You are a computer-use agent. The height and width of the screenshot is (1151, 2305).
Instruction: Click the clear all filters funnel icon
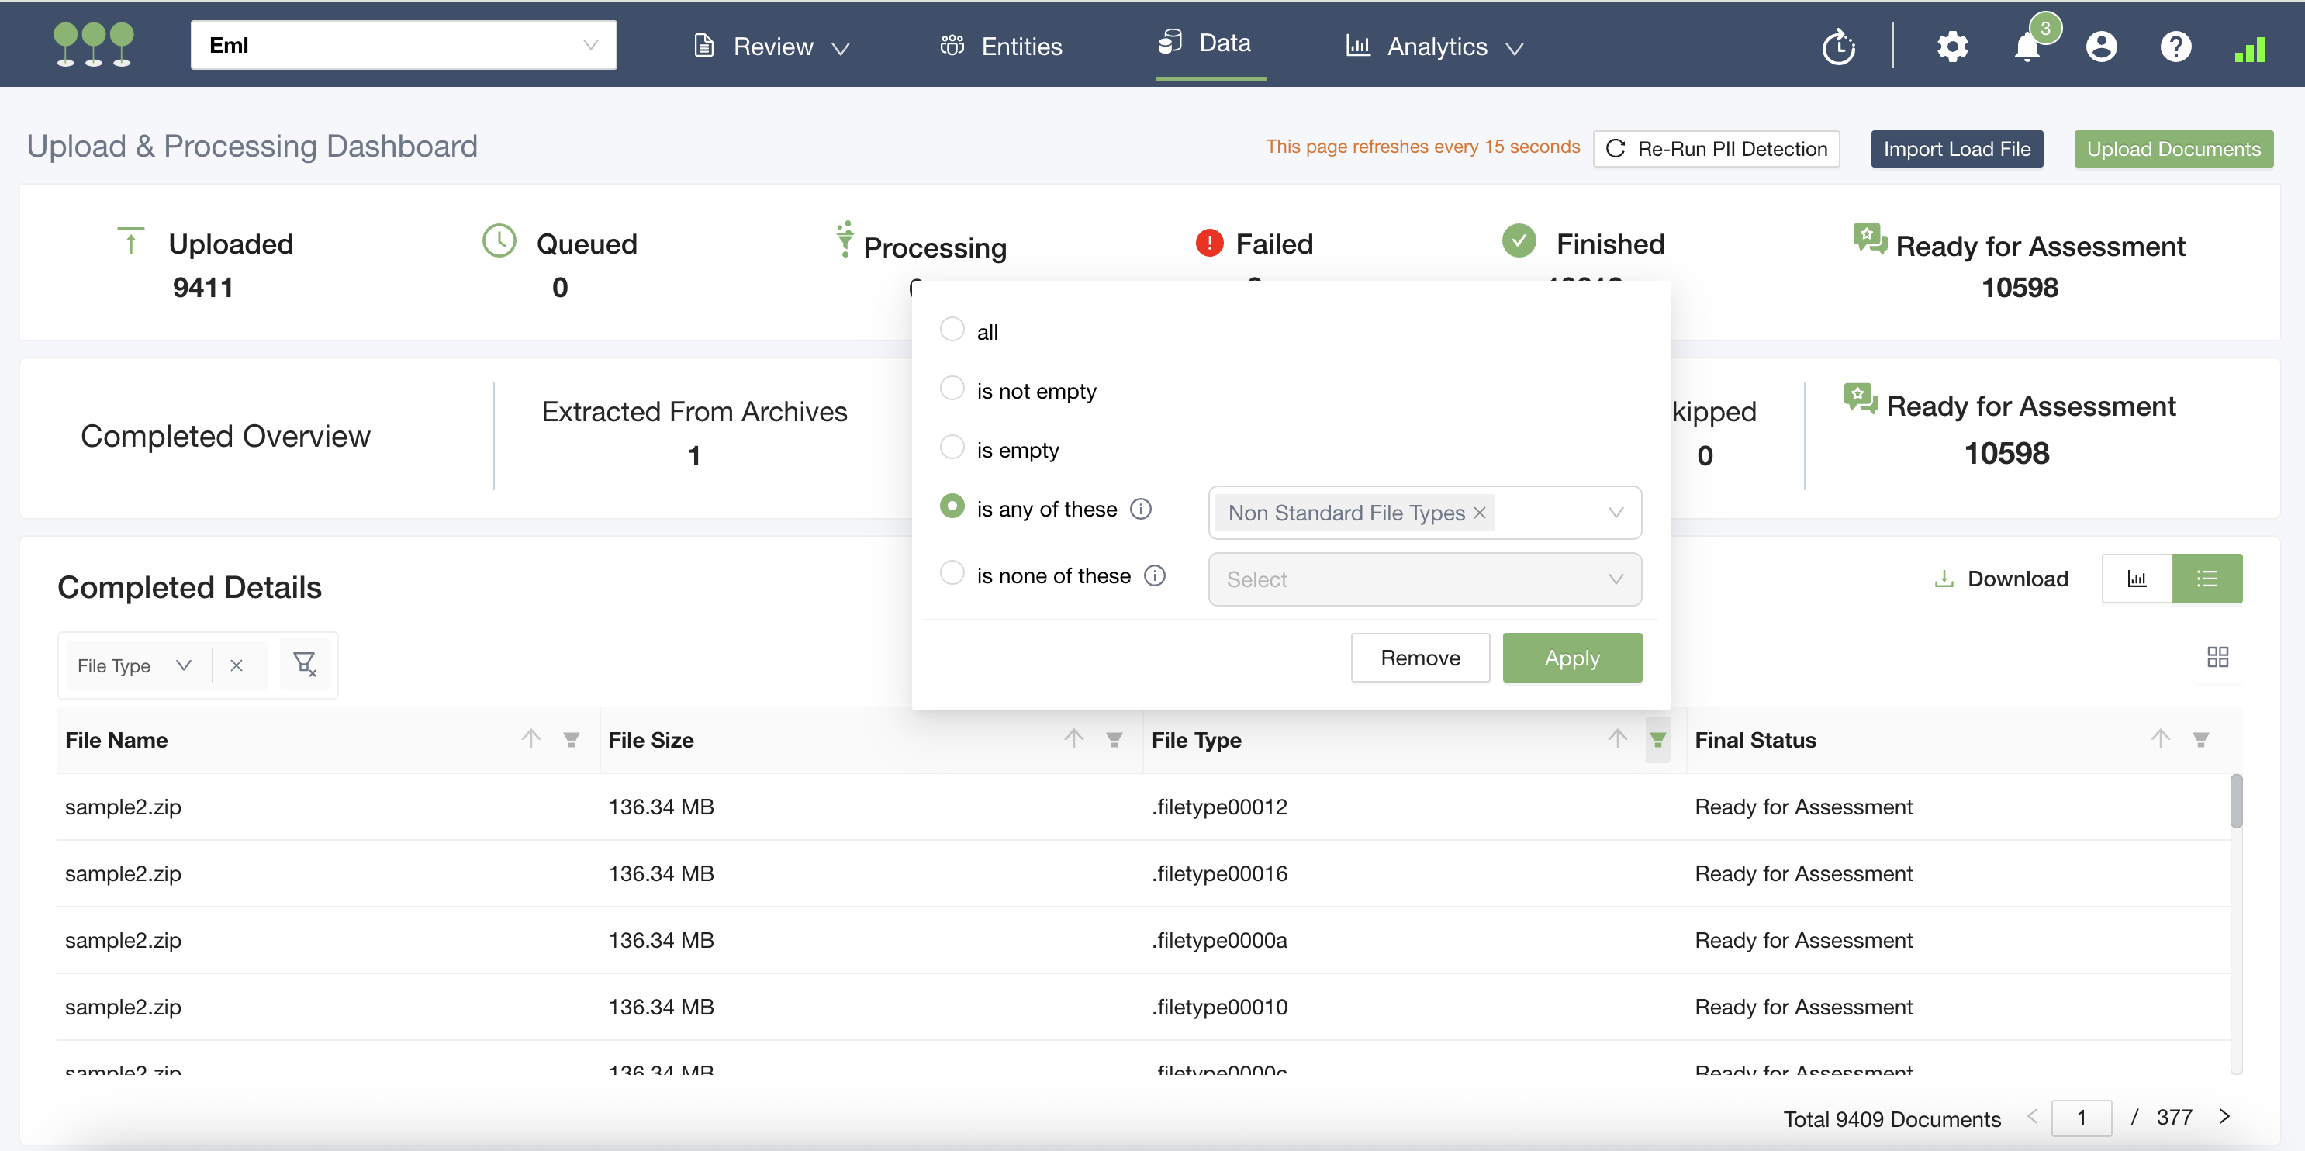[304, 664]
